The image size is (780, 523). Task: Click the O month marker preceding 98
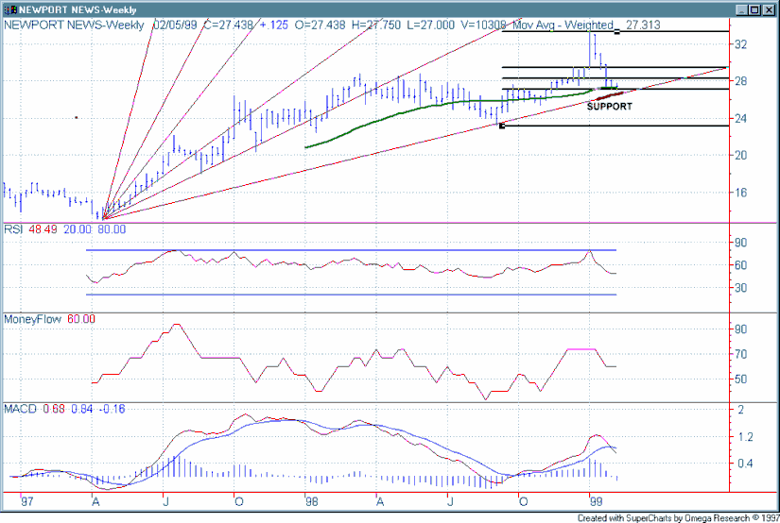click(x=239, y=501)
